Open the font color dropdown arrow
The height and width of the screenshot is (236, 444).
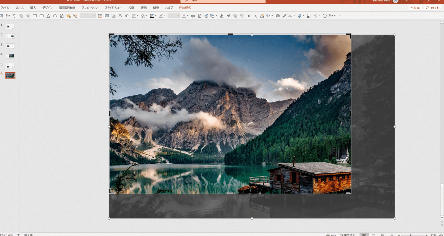coord(188,16)
